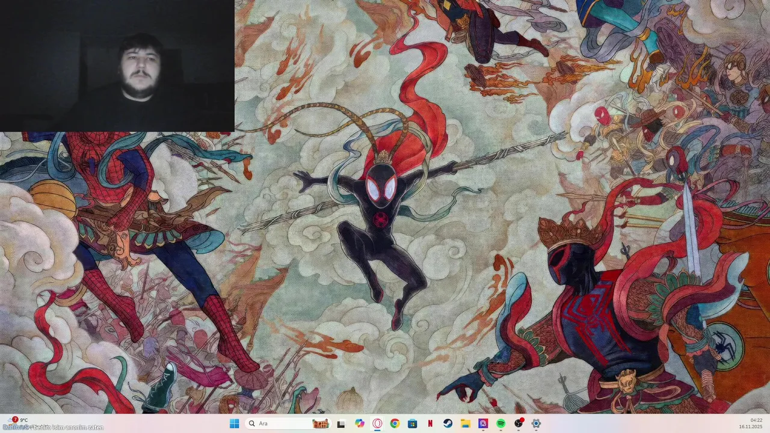This screenshot has width=770, height=433.
Task: Launch Microsoft Copilot from the taskbar
Action: (x=360, y=423)
